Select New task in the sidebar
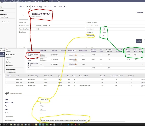Screen dimensions: 145x126 tap(9, 57)
